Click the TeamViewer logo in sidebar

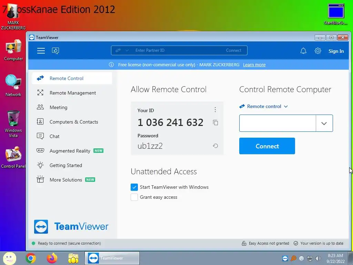[x=71, y=226]
